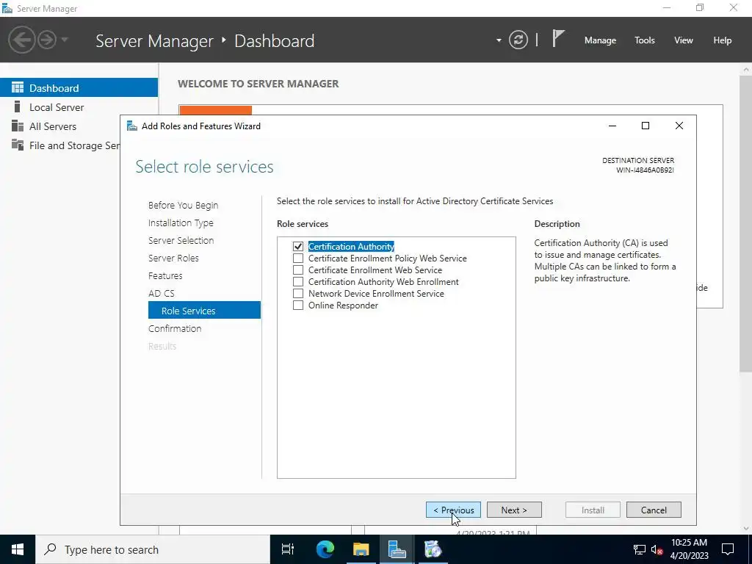The image size is (752, 564).
Task: Go to the Installation Type step
Action: (181, 223)
